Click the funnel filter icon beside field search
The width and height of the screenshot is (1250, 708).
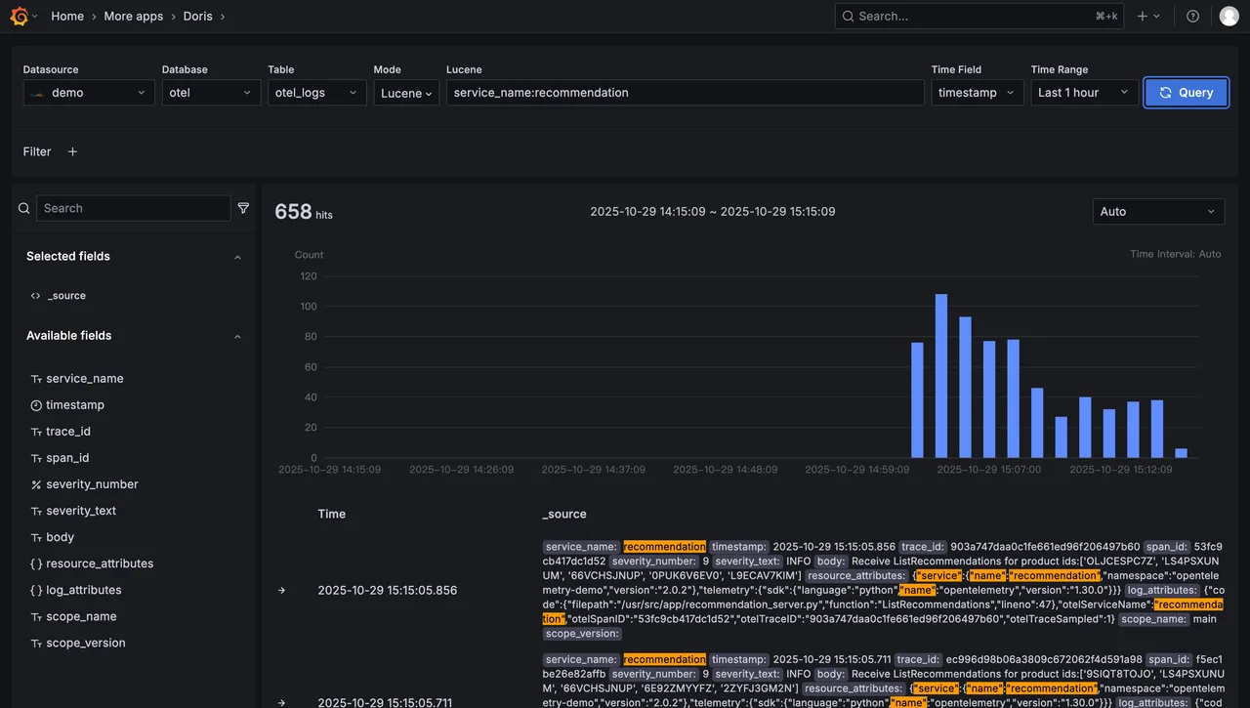click(x=243, y=207)
